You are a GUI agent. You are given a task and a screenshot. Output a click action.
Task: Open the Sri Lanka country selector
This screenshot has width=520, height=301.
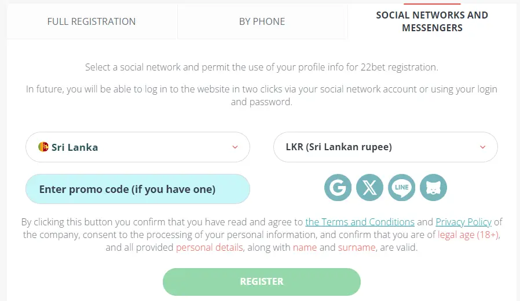(138, 147)
